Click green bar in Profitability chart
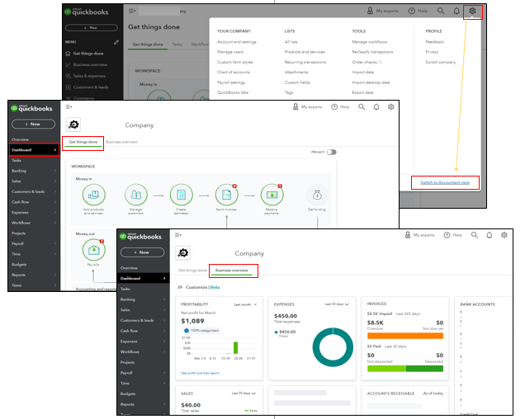 236,348
